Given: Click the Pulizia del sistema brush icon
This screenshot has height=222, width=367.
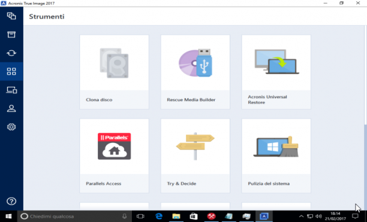Looking at the screenshot, I should click(x=276, y=147).
